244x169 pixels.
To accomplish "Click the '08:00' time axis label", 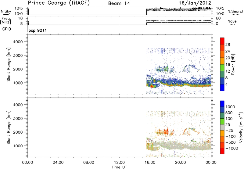I will [x=88, y=163].
